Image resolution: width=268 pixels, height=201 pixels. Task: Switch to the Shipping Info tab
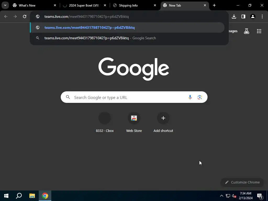pos(135,5)
